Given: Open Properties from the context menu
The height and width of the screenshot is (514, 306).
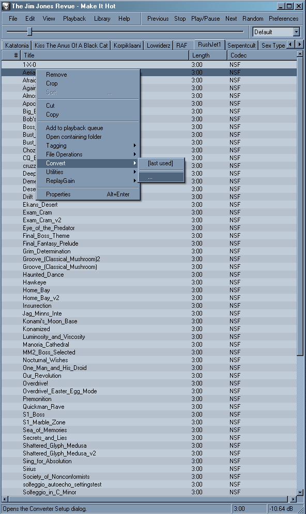Looking at the screenshot, I should coord(88,194).
